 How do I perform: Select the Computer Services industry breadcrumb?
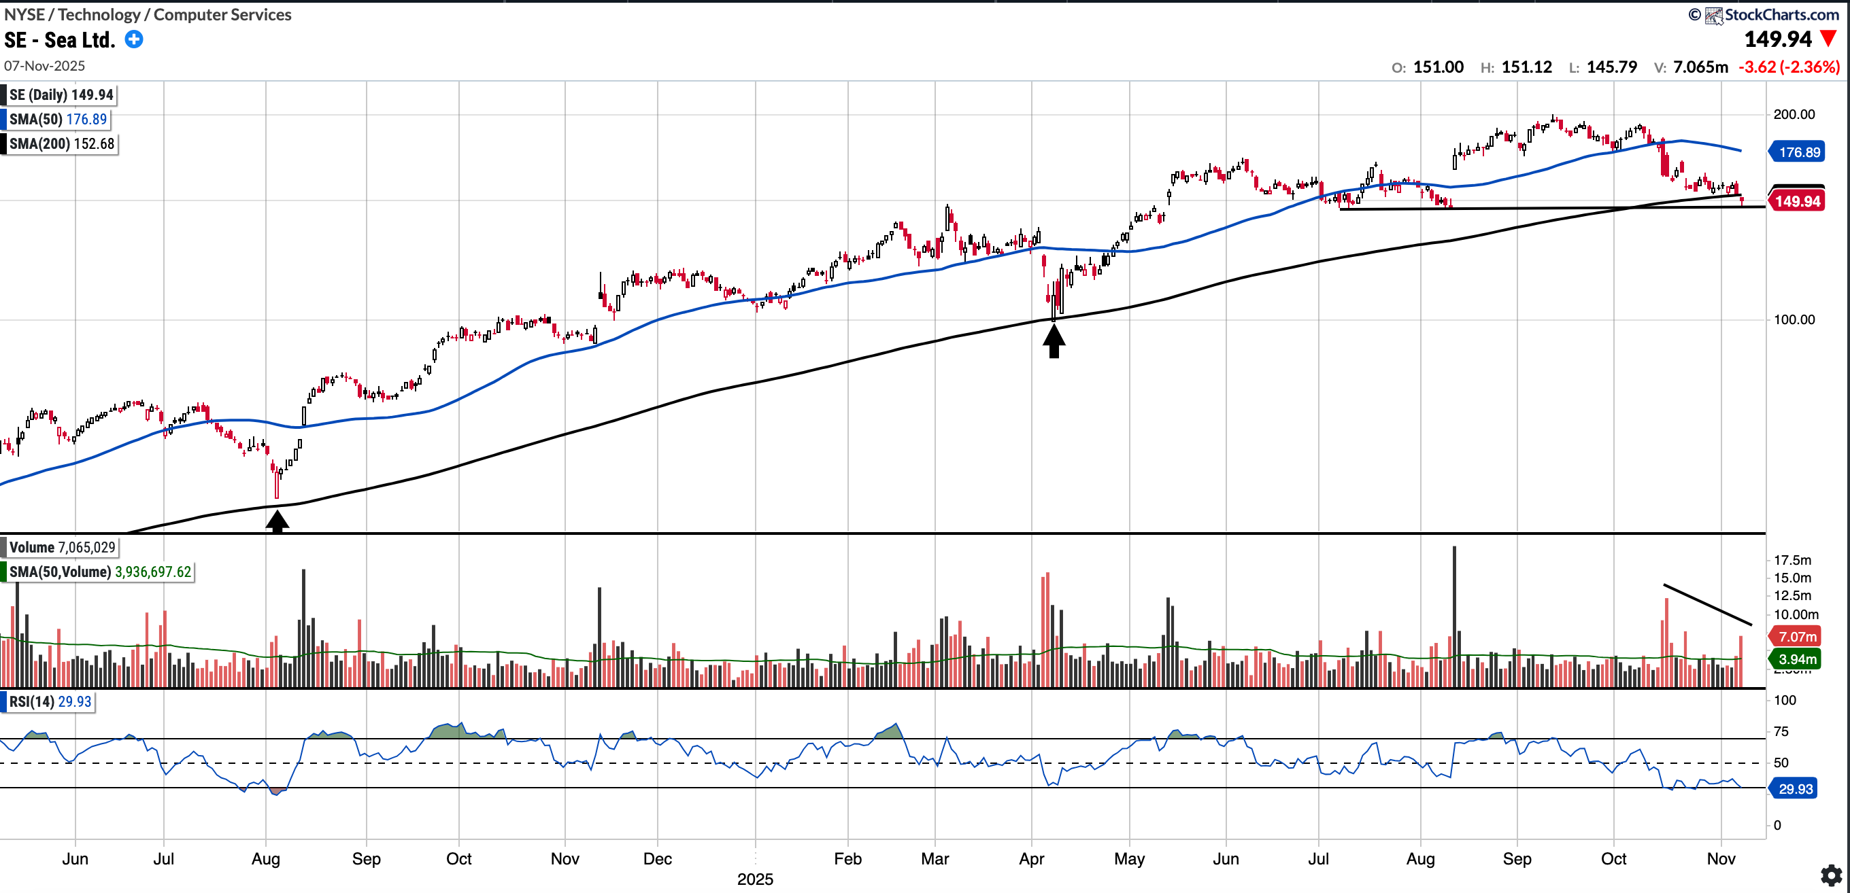tap(222, 14)
